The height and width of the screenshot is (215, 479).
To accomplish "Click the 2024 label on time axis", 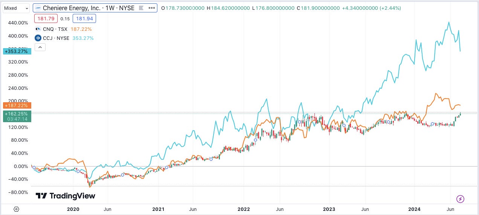I will [414, 209].
